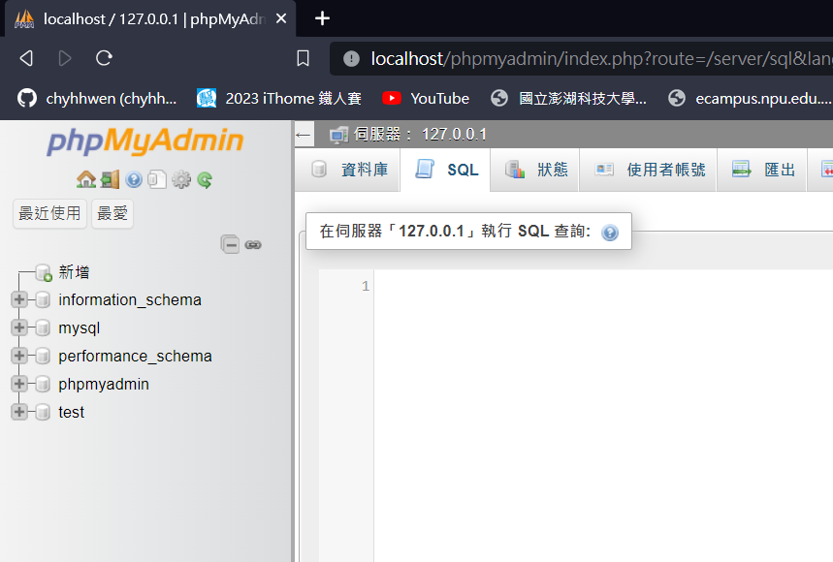Open phpMyAdmin documentation question-mark icon in sidebar

tap(134, 180)
